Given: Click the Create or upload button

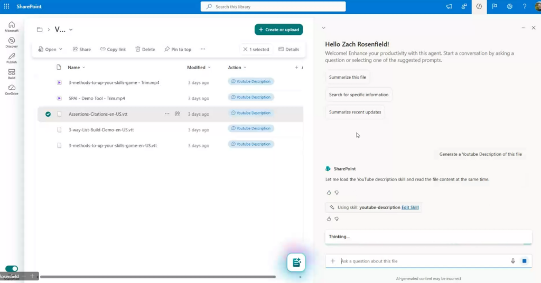Looking at the screenshot, I should [x=279, y=30].
